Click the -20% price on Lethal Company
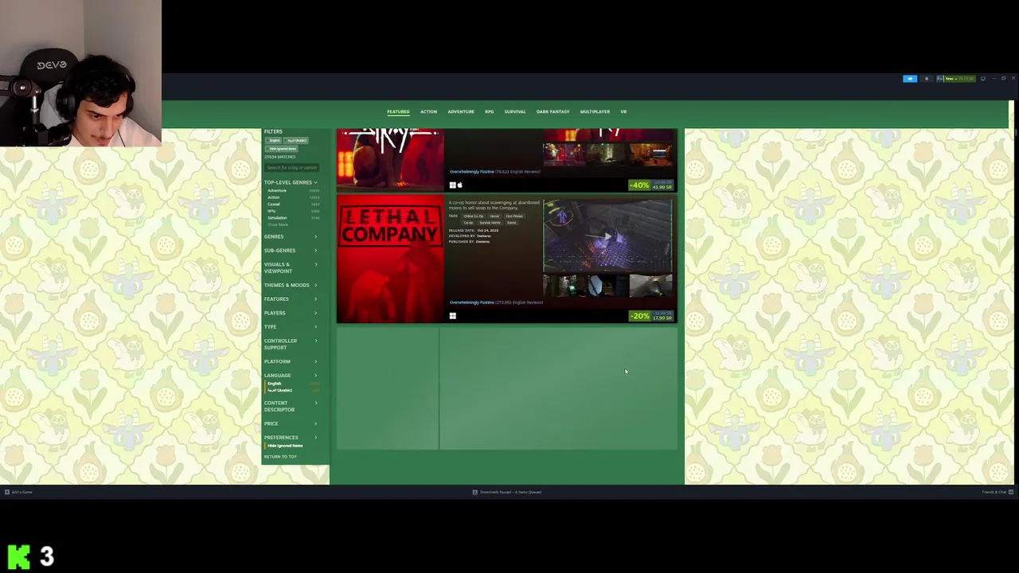The height and width of the screenshot is (573, 1019). click(651, 316)
